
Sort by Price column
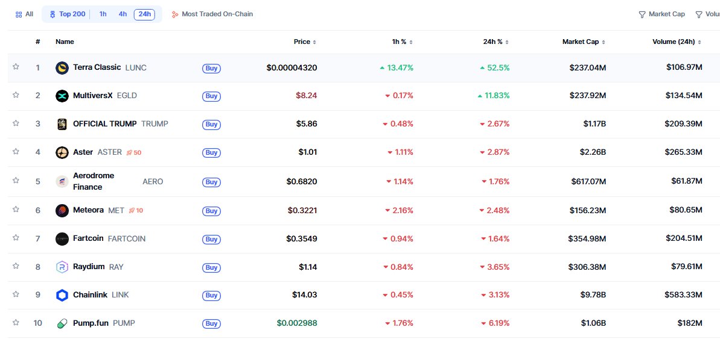click(305, 42)
